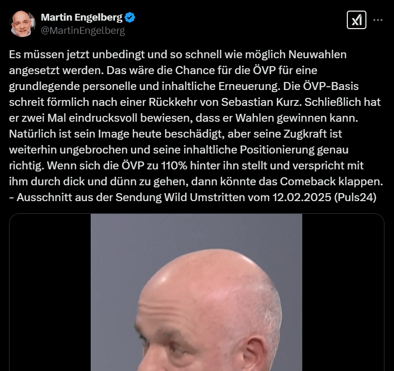Select the word "Neuwahlen" in the first line
Screen dimensions: 394x371
[x=317, y=55]
